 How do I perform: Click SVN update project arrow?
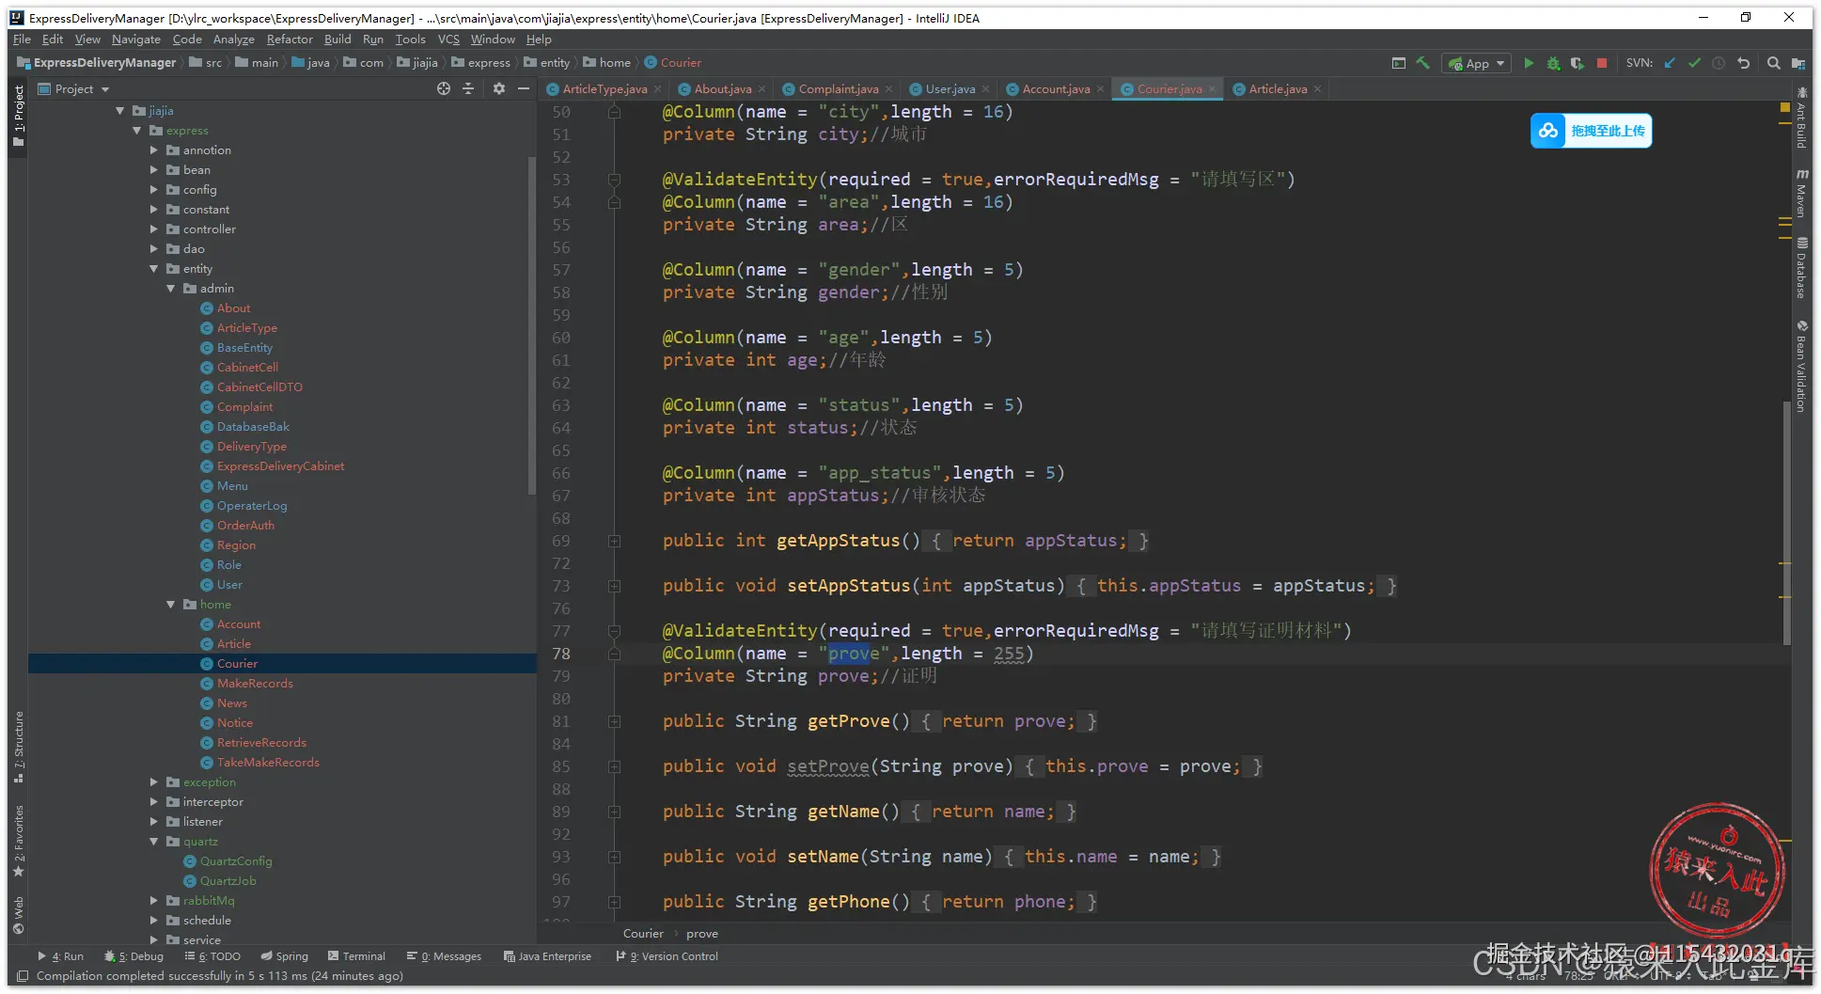pyautogui.click(x=1670, y=63)
